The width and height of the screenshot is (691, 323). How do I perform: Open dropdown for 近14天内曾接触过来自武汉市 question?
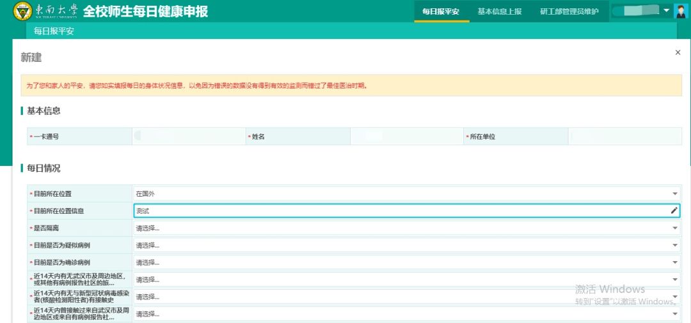pos(406,314)
